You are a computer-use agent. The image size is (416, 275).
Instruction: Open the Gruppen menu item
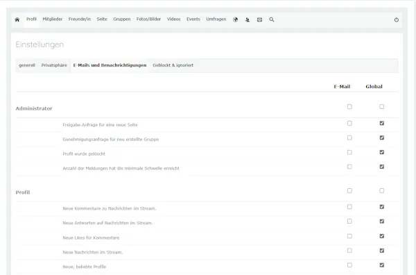click(122, 19)
